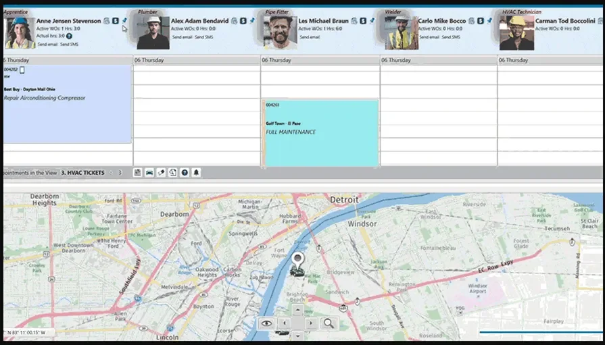Click the document toolbar icon beside HVAC TICKETS
The width and height of the screenshot is (605, 345).
[137, 173]
